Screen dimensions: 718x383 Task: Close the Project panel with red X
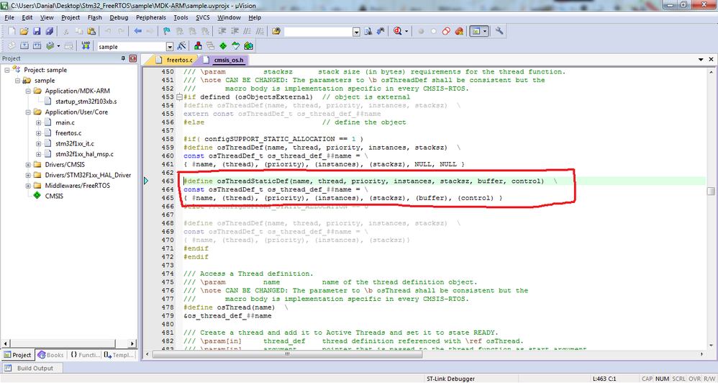[133, 58]
